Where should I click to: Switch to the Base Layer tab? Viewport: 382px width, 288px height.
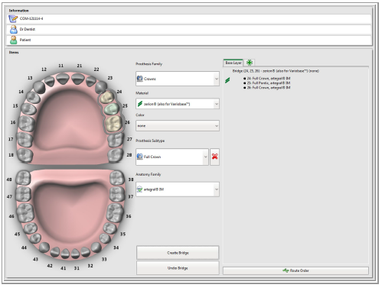click(233, 63)
